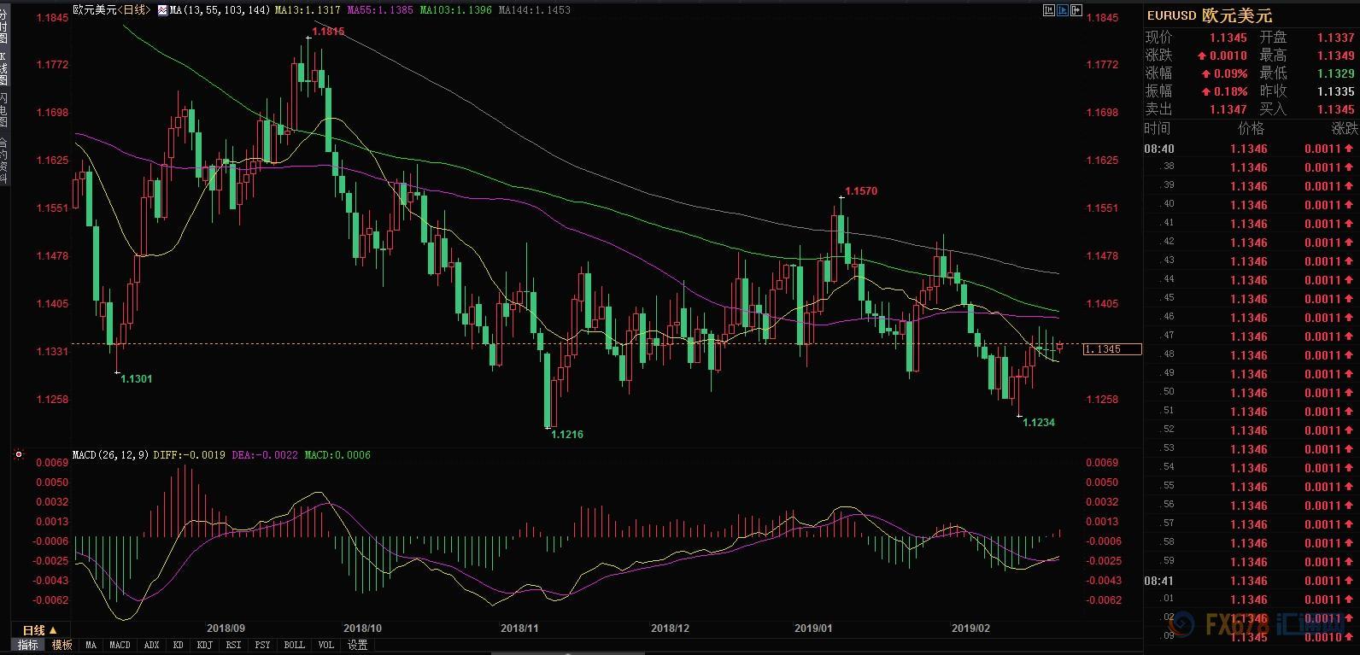The width and height of the screenshot is (1360, 655).
Task: Apply the KDJ indicator
Action: (204, 645)
